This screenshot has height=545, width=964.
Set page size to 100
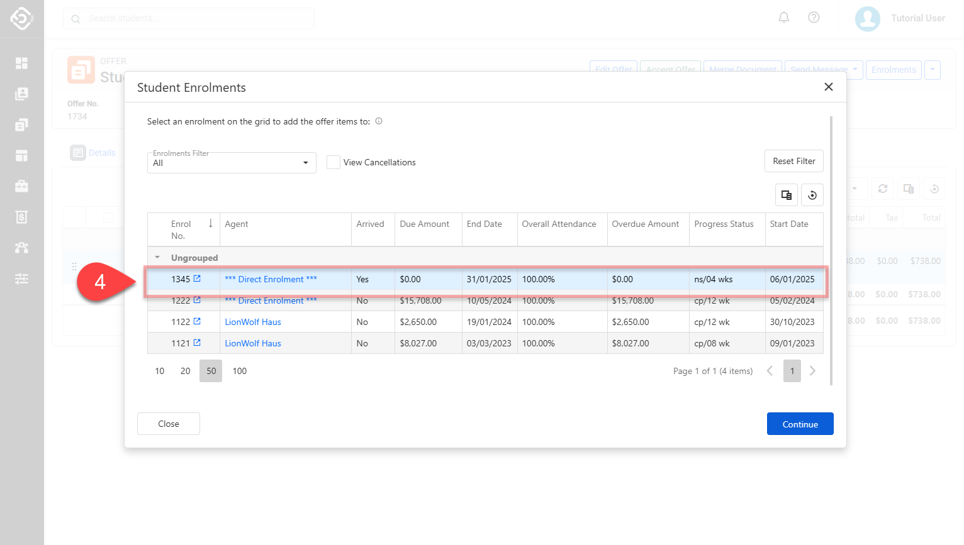[x=240, y=371]
